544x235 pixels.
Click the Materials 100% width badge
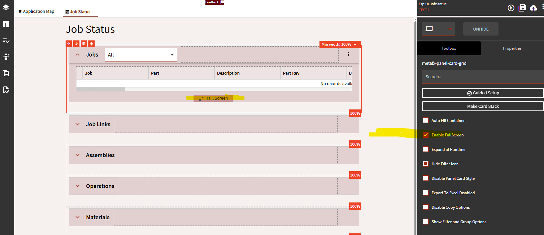pos(355,206)
